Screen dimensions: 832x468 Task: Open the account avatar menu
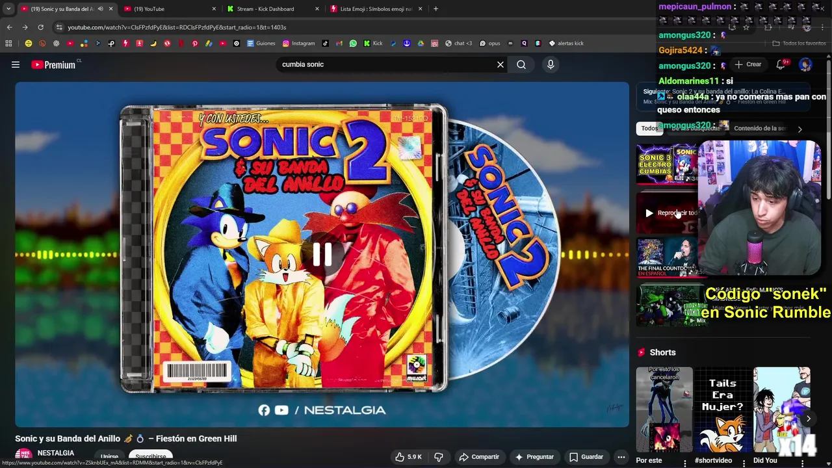pos(805,64)
